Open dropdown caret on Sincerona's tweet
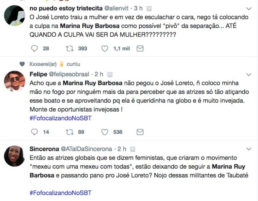The image size is (258, 201). [249, 149]
